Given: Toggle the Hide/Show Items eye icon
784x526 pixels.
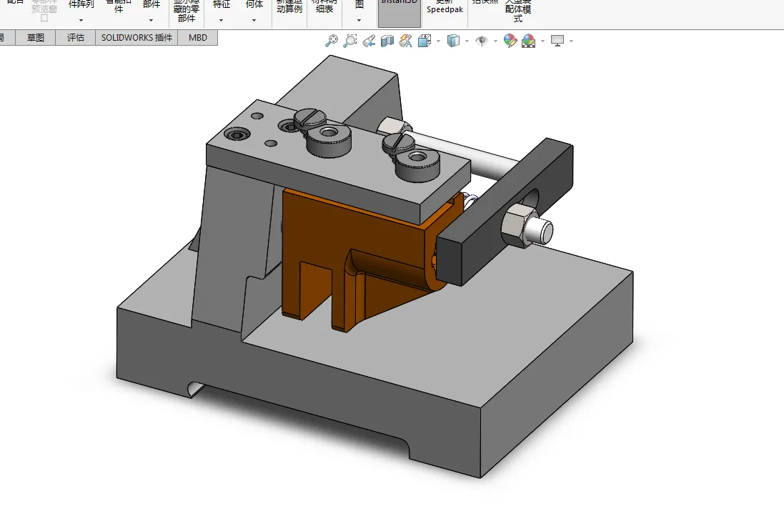Looking at the screenshot, I should click(482, 41).
